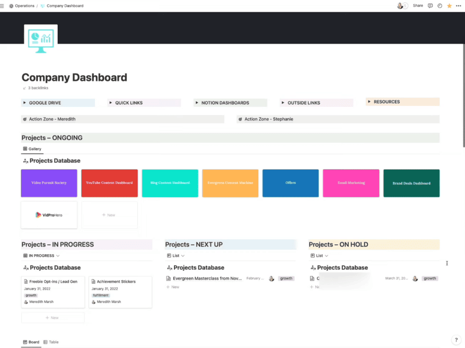Open the YouTube Content Dashboard red card
465x348 pixels.
(109, 183)
